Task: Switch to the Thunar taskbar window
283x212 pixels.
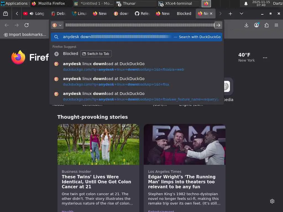Action: (136, 3)
